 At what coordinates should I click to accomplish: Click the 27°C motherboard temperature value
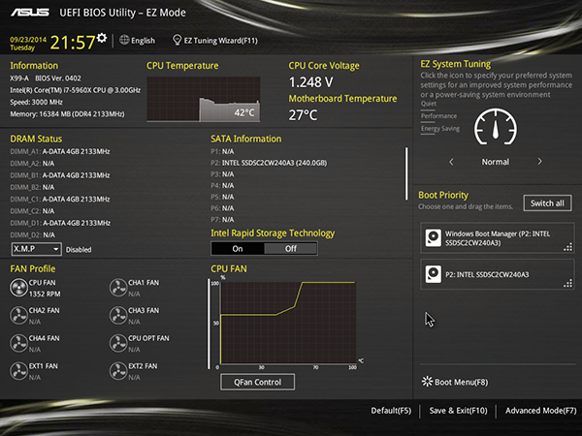[x=303, y=115]
